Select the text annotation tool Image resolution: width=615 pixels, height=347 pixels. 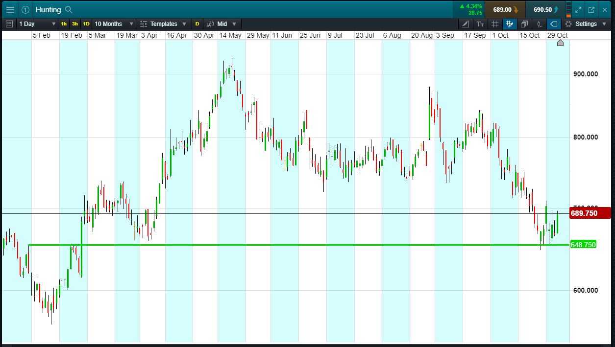(480, 23)
